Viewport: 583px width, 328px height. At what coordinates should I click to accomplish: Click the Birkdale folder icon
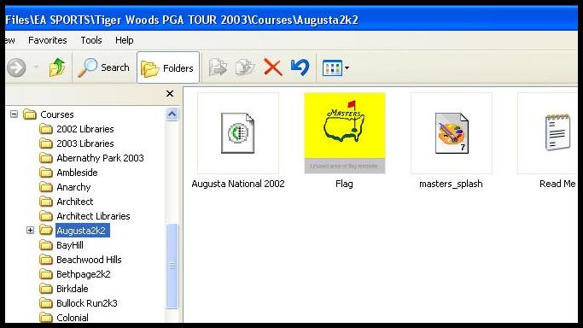46,288
